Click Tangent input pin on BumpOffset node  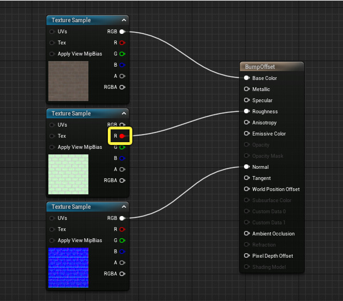pyautogui.click(x=247, y=178)
